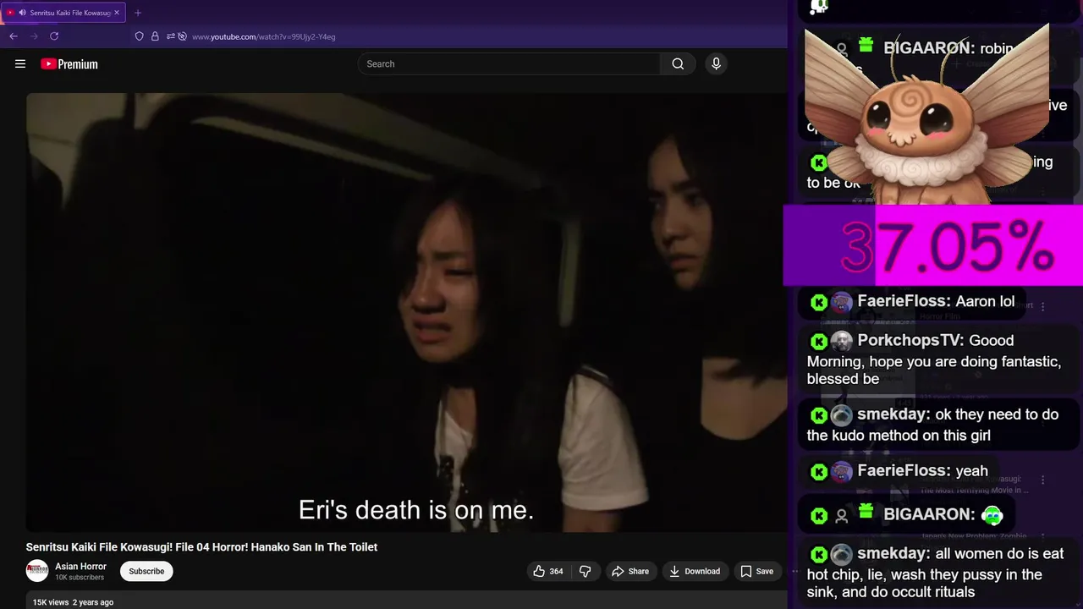Click the gift badge beside bottom BIGAARON
Viewport: 1083px width, 609px height.
[x=866, y=511]
